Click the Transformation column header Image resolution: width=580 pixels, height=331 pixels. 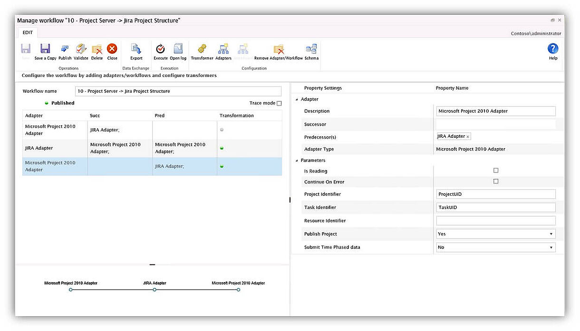250,115
